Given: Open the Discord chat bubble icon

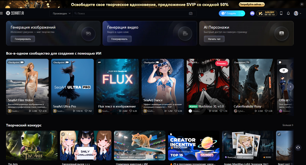Looking at the screenshot, I should coord(252,13).
